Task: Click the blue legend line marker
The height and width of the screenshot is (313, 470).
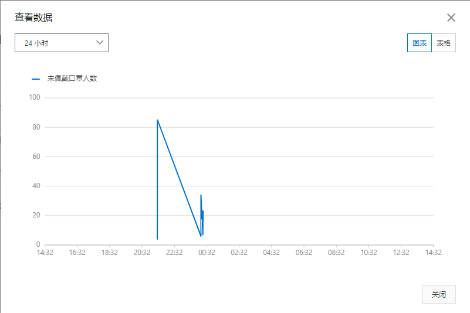Action: click(x=36, y=78)
